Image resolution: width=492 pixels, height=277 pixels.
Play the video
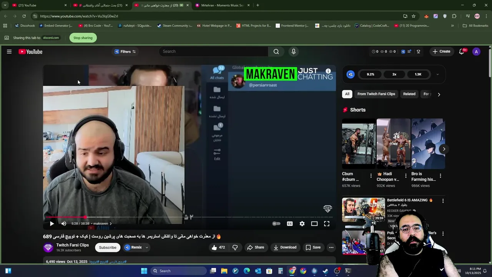(x=52, y=224)
